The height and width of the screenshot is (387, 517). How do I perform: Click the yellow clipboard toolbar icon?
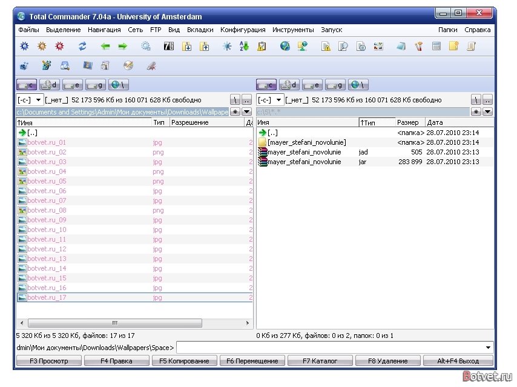262,46
